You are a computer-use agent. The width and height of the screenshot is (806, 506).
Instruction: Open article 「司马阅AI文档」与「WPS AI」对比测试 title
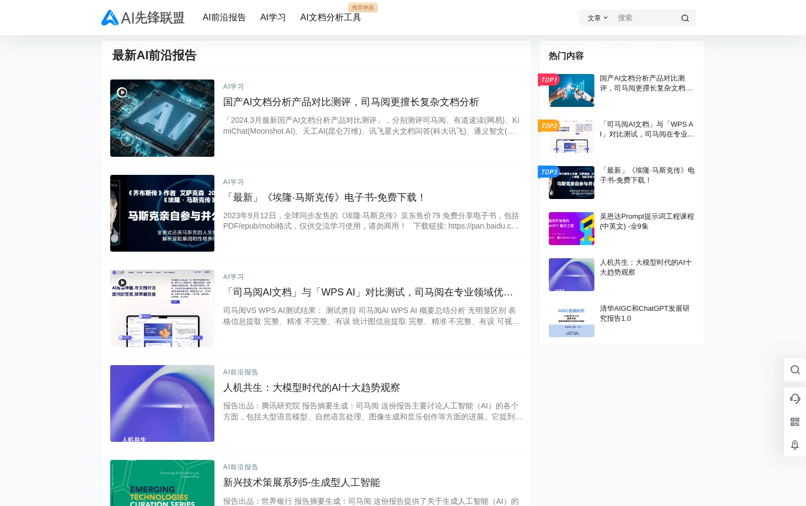(368, 292)
